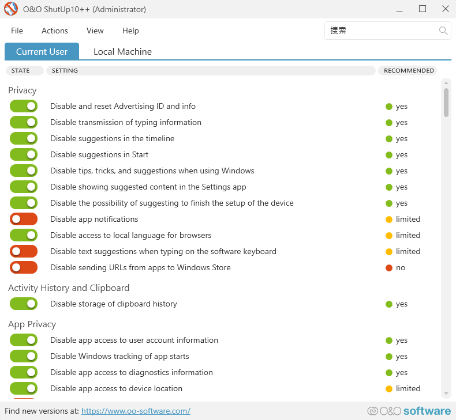456x420 pixels.
Task: Click the O&O software logo
Action: [409, 411]
